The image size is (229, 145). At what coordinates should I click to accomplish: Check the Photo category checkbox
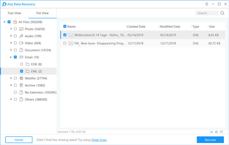click(15, 29)
